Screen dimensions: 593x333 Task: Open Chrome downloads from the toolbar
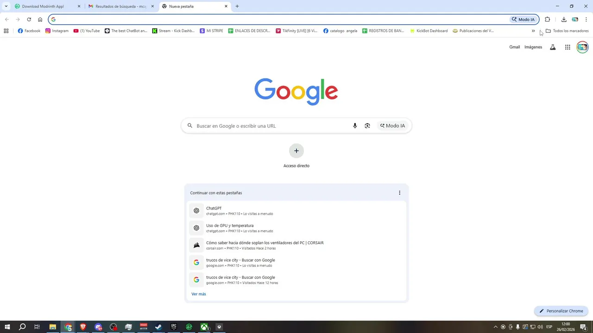564,19
